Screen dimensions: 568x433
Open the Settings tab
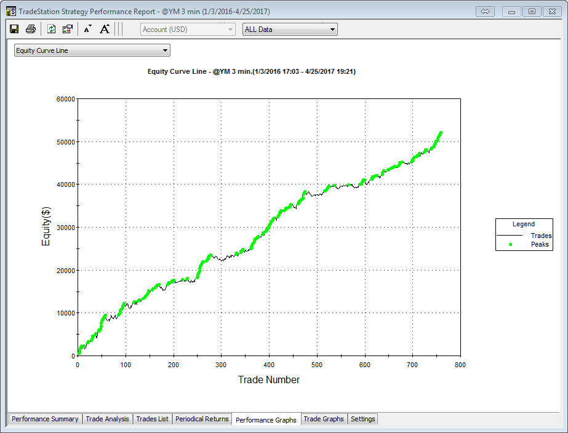click(x=362, y=419)
